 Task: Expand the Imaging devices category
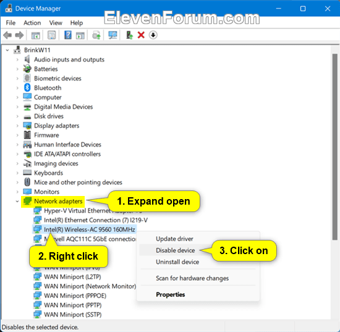[x=17, y=163]
